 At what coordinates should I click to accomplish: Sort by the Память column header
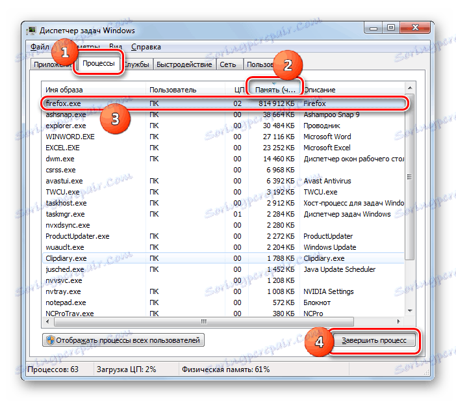tap(274, 90)
